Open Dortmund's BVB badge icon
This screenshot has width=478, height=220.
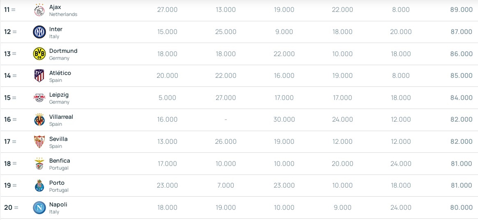(x=39, y=54)
